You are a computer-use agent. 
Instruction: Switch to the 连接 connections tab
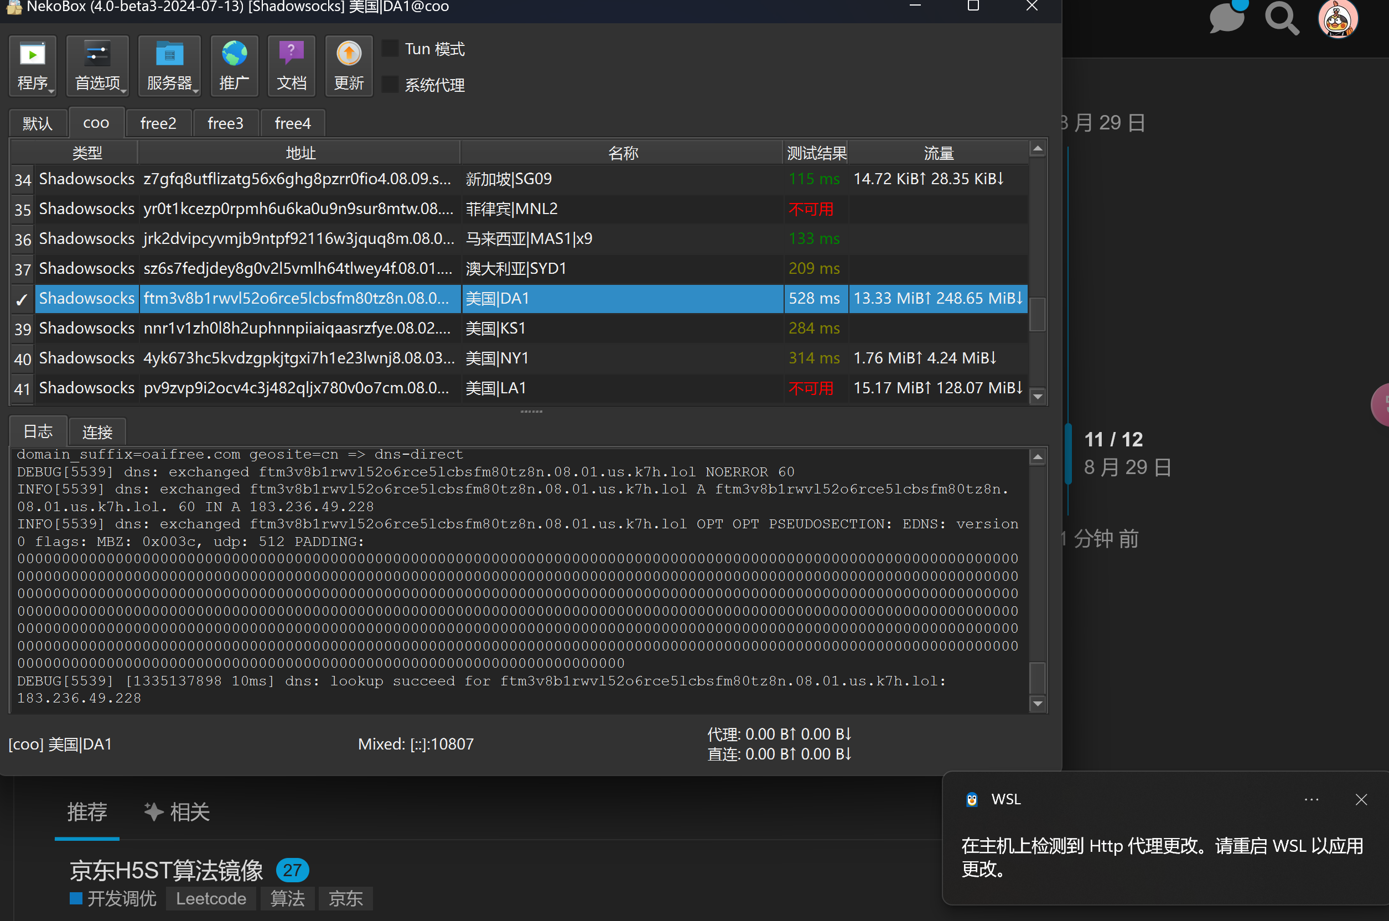97,433
